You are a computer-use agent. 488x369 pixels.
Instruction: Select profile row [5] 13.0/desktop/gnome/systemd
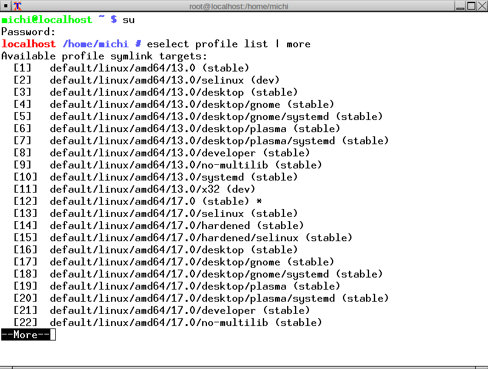click(x=198, y=117)
